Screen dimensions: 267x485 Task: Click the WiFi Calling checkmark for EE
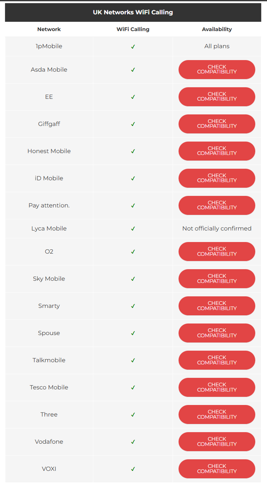[x=133, y=97]
